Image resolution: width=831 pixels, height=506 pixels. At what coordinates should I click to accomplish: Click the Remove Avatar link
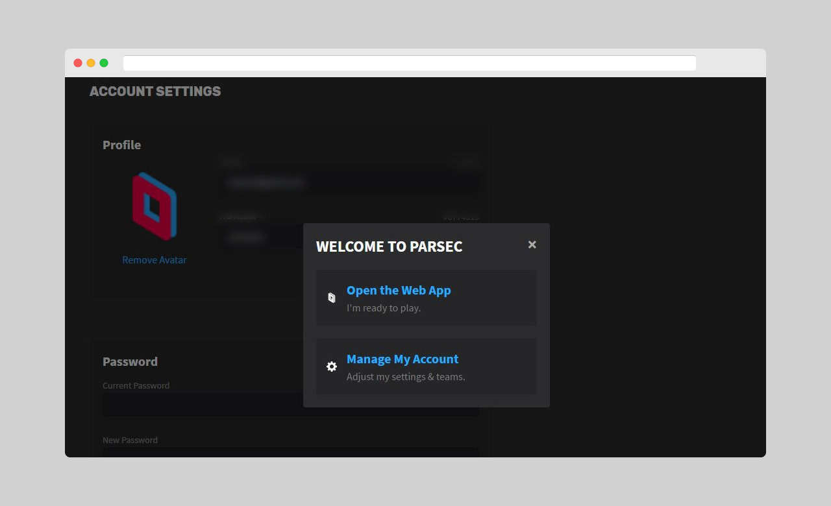pos(155,260)
